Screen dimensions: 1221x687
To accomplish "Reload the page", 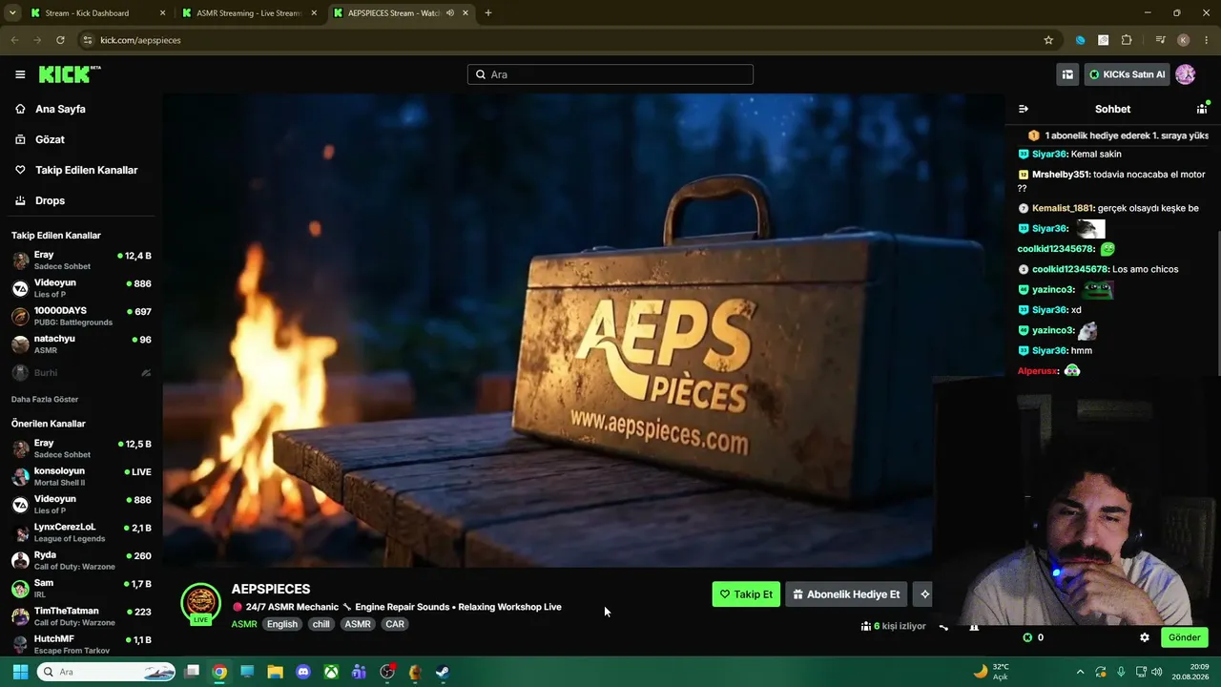I will tap(60, 40).
